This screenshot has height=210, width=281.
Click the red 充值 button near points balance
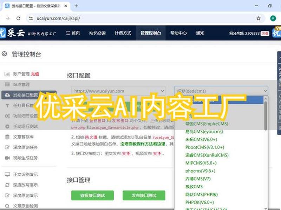point(265,33)
